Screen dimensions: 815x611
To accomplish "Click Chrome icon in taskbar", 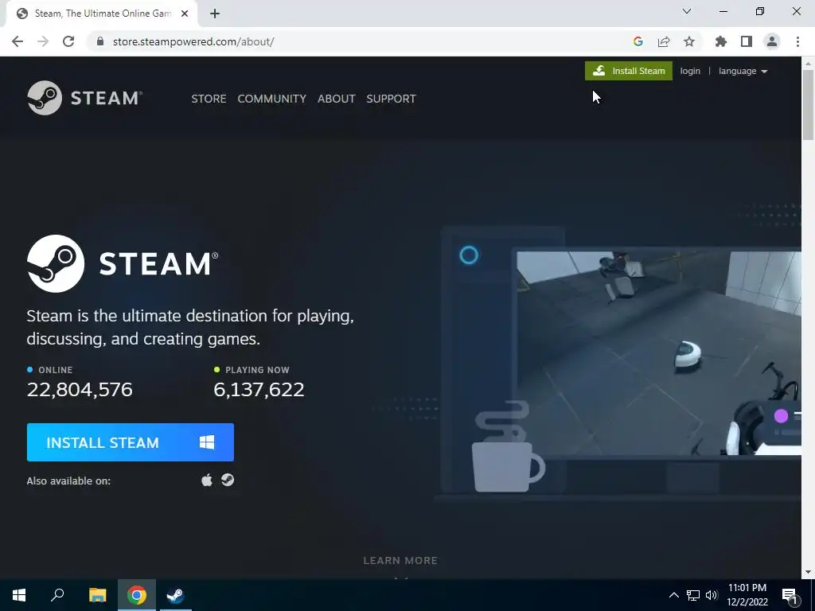I will [137, 595].
